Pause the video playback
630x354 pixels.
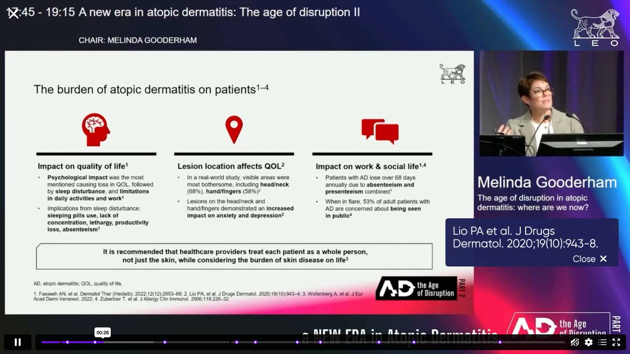tap(18, 342)
